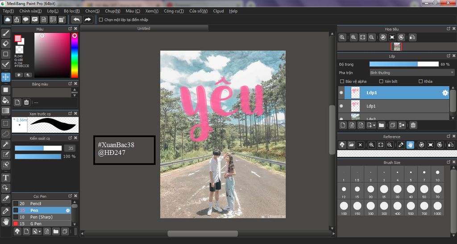Open the 'Pha trộn' blend mode dropdown
Screen dimensions: 457x244
click(412, 73)
